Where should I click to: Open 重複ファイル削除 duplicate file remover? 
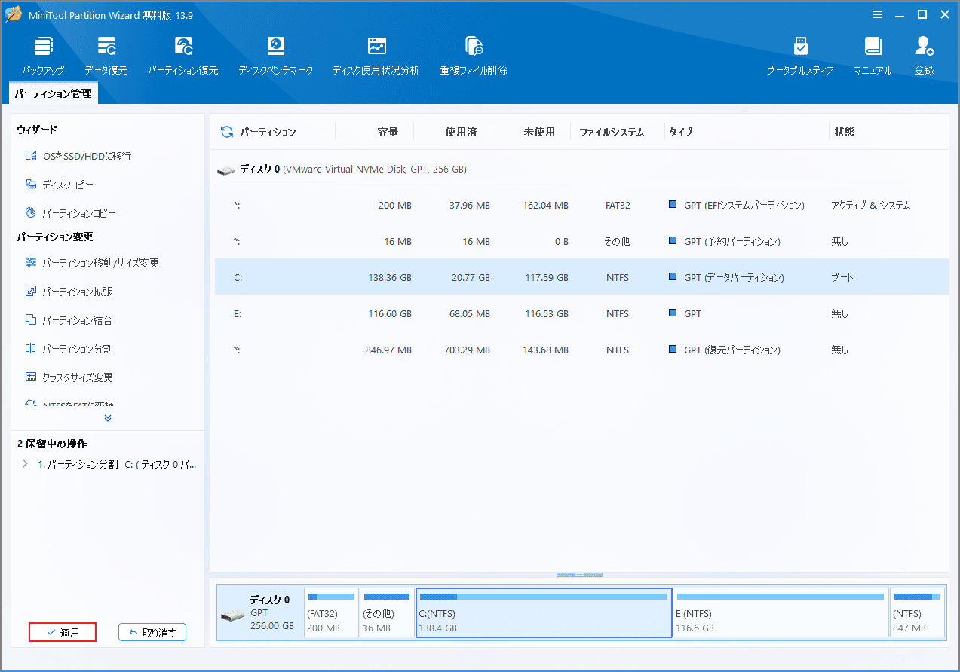pyautogui.click(x=474, y=56)
